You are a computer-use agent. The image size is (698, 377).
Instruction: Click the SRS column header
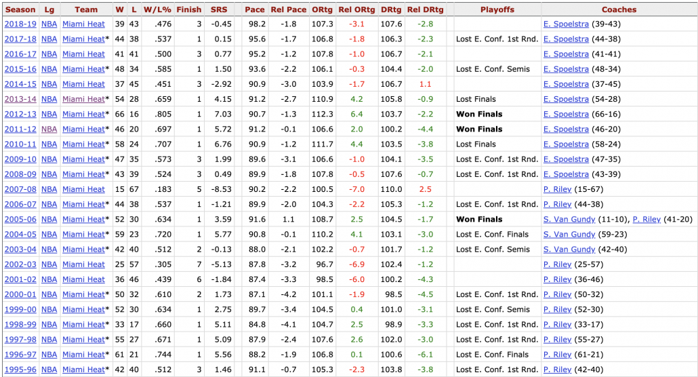point(219,9)
